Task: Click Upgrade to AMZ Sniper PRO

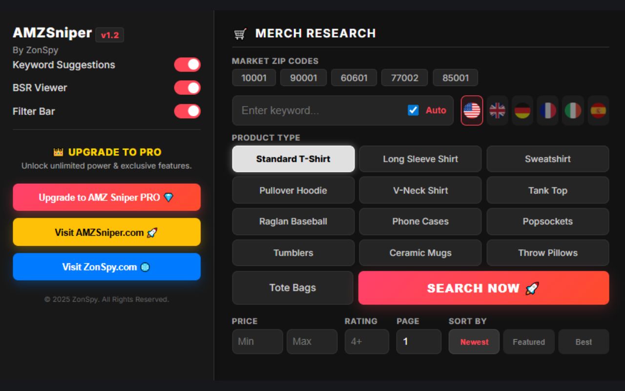Action: coord(106,197)
